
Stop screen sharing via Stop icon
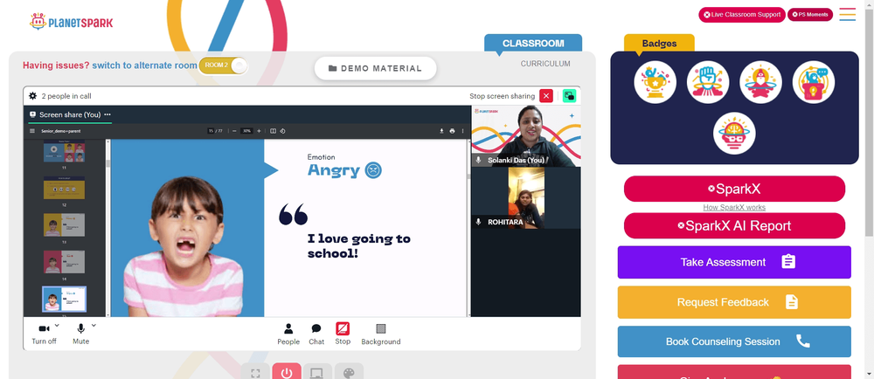(343, 334)
